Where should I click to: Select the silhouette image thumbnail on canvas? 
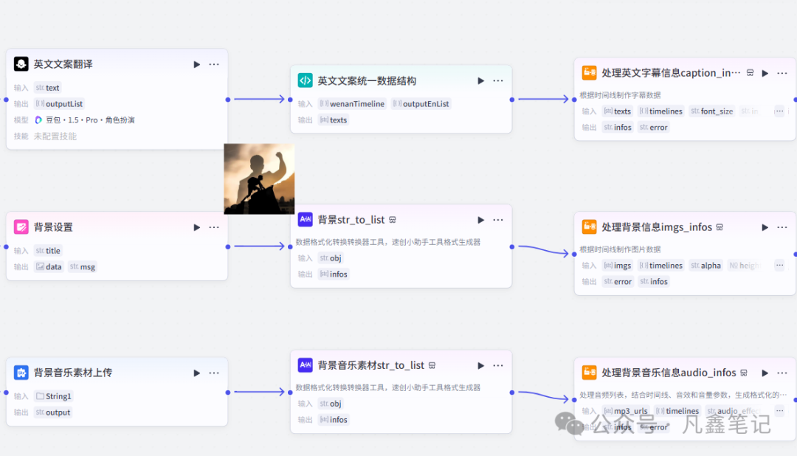[x=259, y=178]
